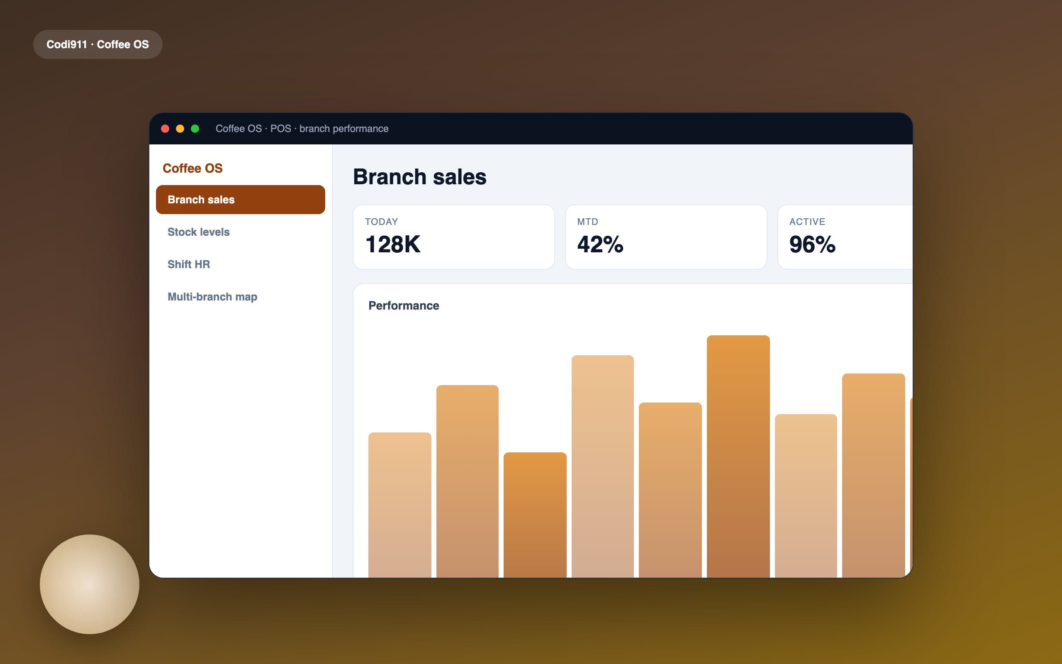The height and width of the screenshot is (664, 1062).
Task: Close the window with red button
Action: click(x=166, y=129)
